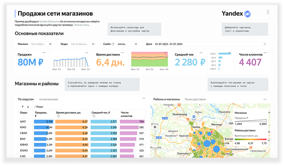Click the 784 clients bar for ЦАО
Image resolution: width=284 pixels, height=166 pixels.
click(132, 122)
